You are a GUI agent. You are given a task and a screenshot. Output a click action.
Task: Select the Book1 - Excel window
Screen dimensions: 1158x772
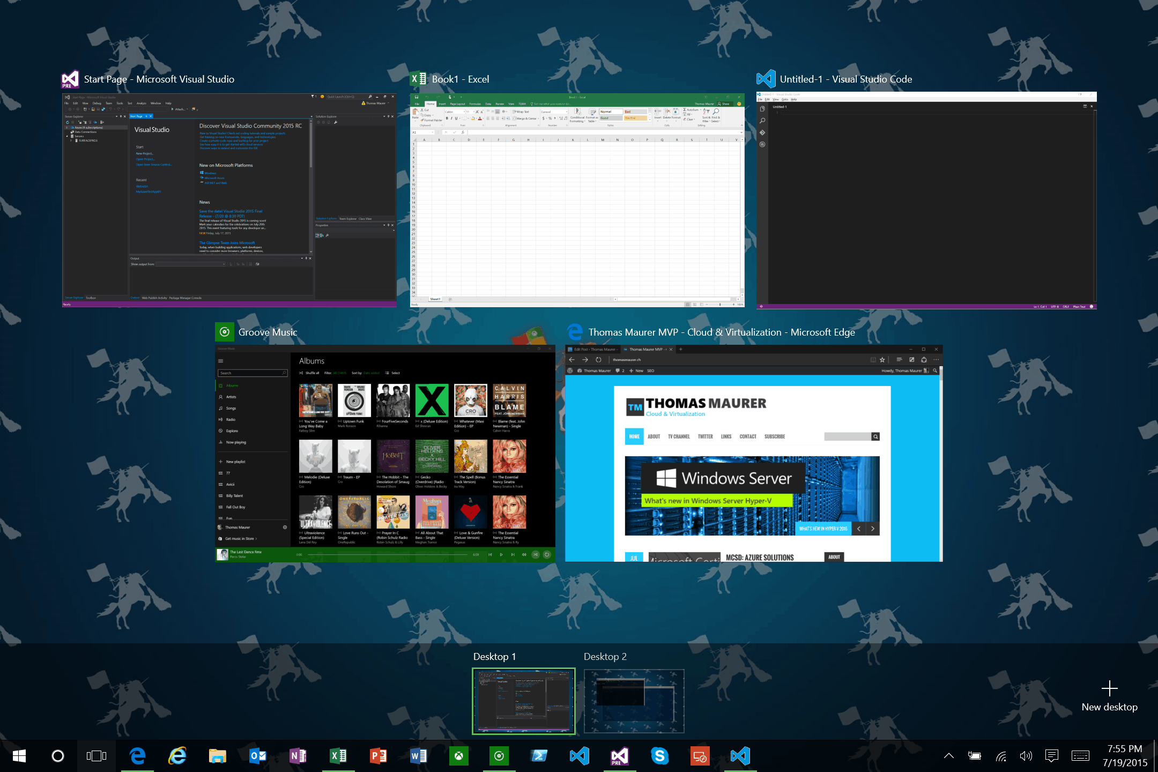click(577, 200)
